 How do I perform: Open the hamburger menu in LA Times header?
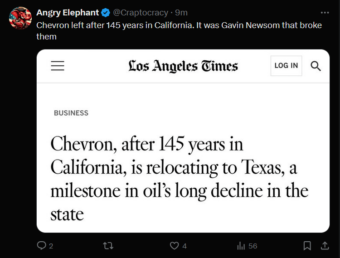pyautogui.click(x=58, y=66)
